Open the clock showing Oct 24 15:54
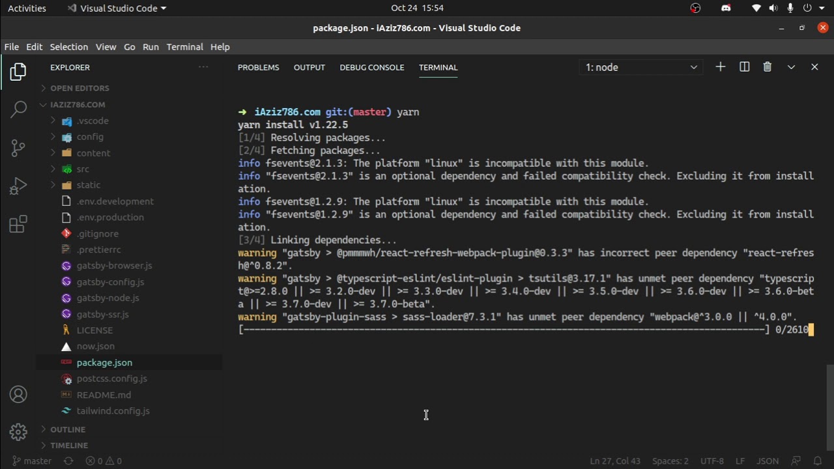 coord(417,8)
